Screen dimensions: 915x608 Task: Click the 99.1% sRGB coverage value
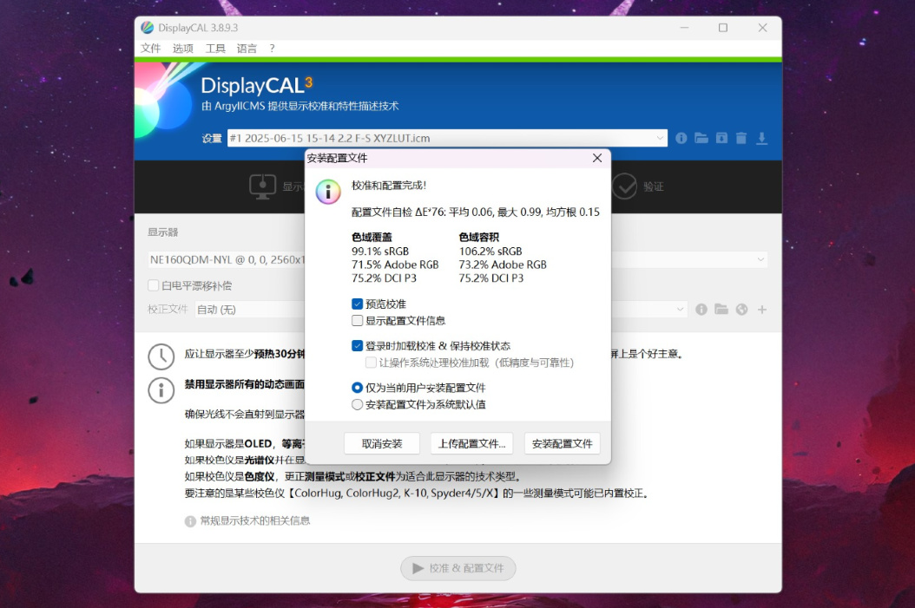[x=380, y=252]
